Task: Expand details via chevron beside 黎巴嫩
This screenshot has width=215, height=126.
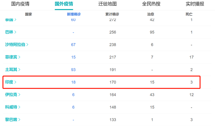Action: pyautogui.click(x=19, y=120)
